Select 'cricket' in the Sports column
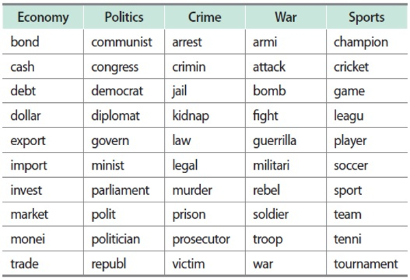This screenshot has height=280, width=410. tap(351, 67)
